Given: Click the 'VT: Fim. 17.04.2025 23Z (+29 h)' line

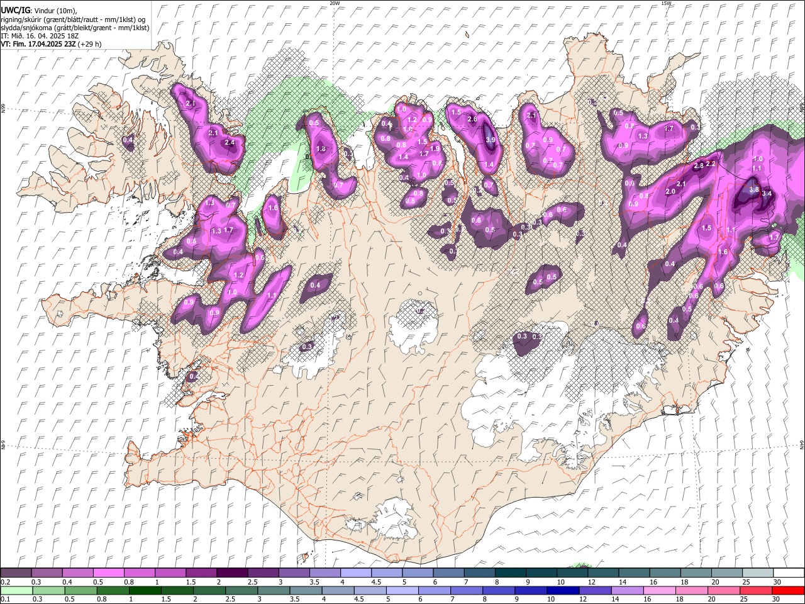Looking at the screenshot, I should coord(51,44).
